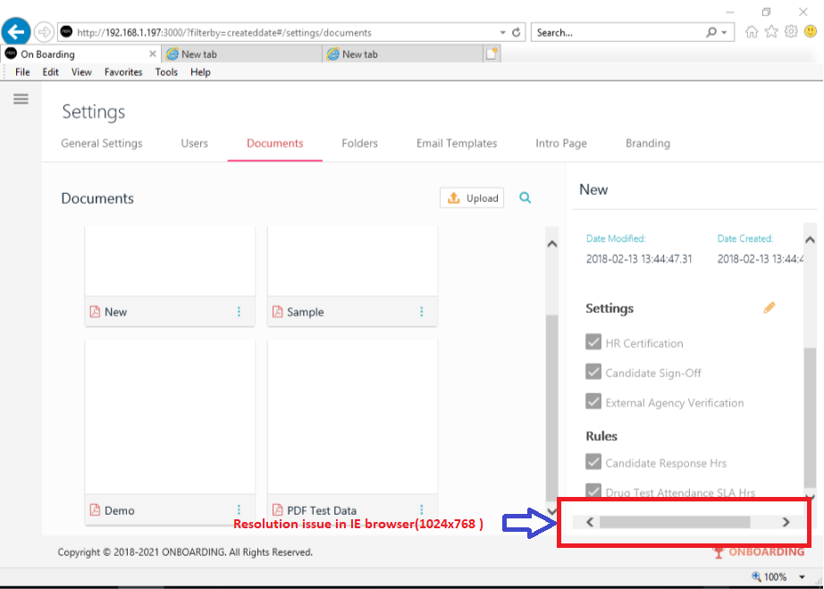
Task: Click the PDF icon next to PDF Test Data
Action: [277, 509]
